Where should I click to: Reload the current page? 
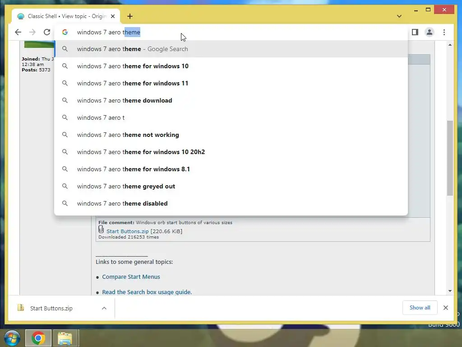tap(47, 32)
